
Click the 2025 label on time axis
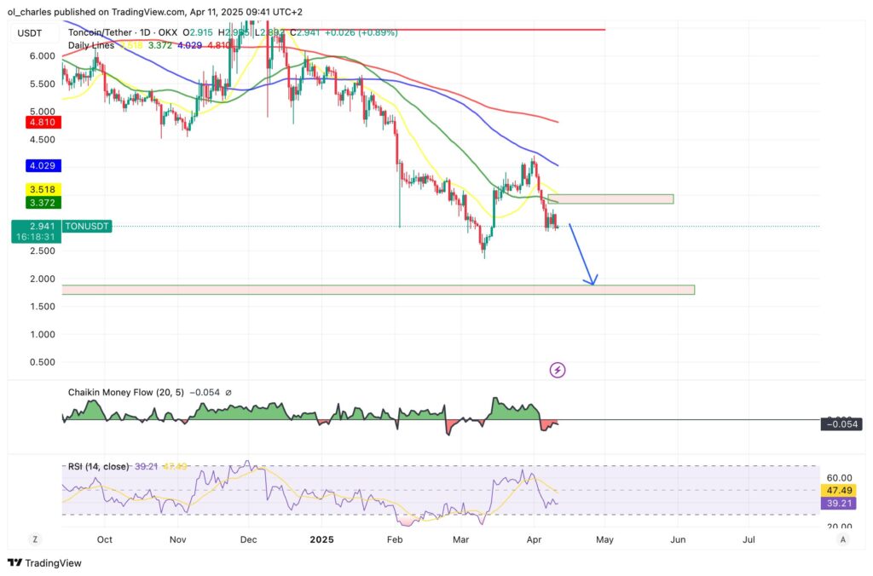(x=321, y=539)
